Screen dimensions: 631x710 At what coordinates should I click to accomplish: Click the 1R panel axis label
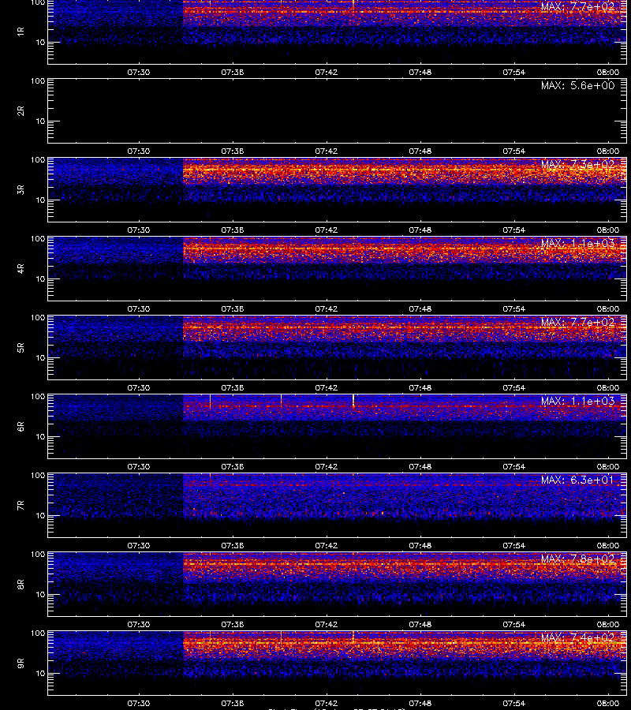tap(21, 32)
